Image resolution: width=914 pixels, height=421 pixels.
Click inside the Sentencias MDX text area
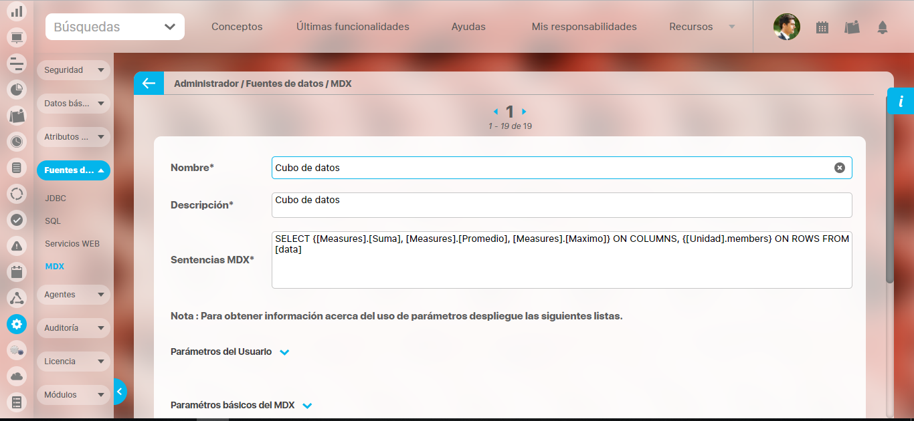[x=561, y=267]
